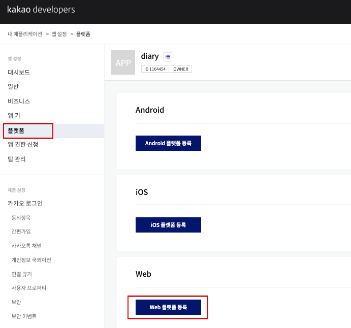Viewport: 351px width, 328px height.
Task: Open 개인정보 국외이전 submenu
Action: (31, 260)
